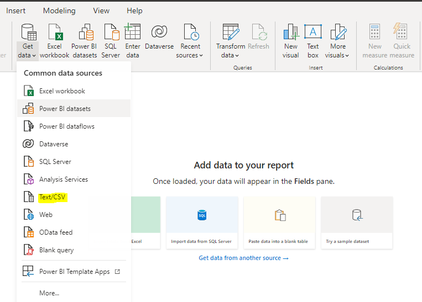This screenshot has width=422, height=302.
Task: Click the clipboard paste icon on card
Action: [x=280, y=215]
